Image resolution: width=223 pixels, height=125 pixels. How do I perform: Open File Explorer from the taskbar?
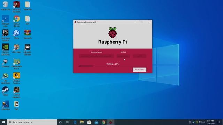tap(82, 122)
